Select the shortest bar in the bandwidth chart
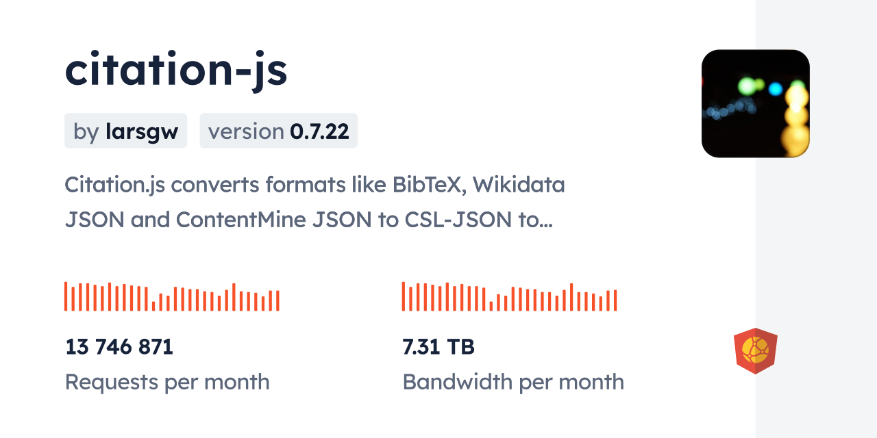Viewport: 877px width, 438px height. pos(491,306)
